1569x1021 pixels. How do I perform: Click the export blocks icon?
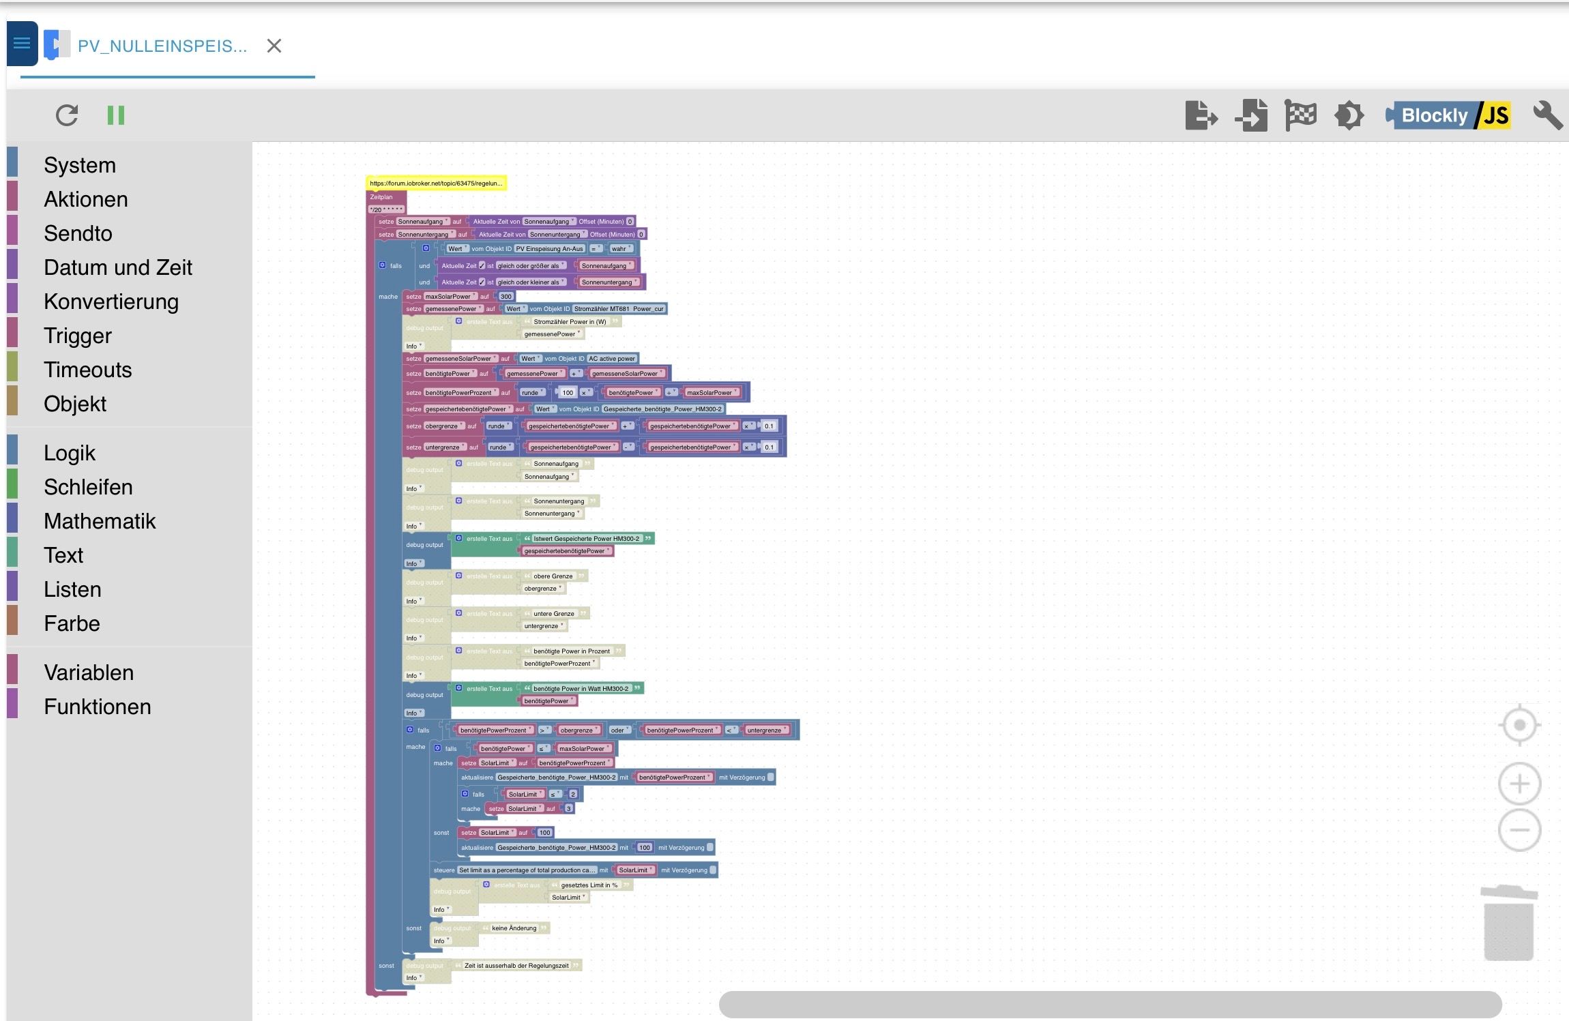1201,115
